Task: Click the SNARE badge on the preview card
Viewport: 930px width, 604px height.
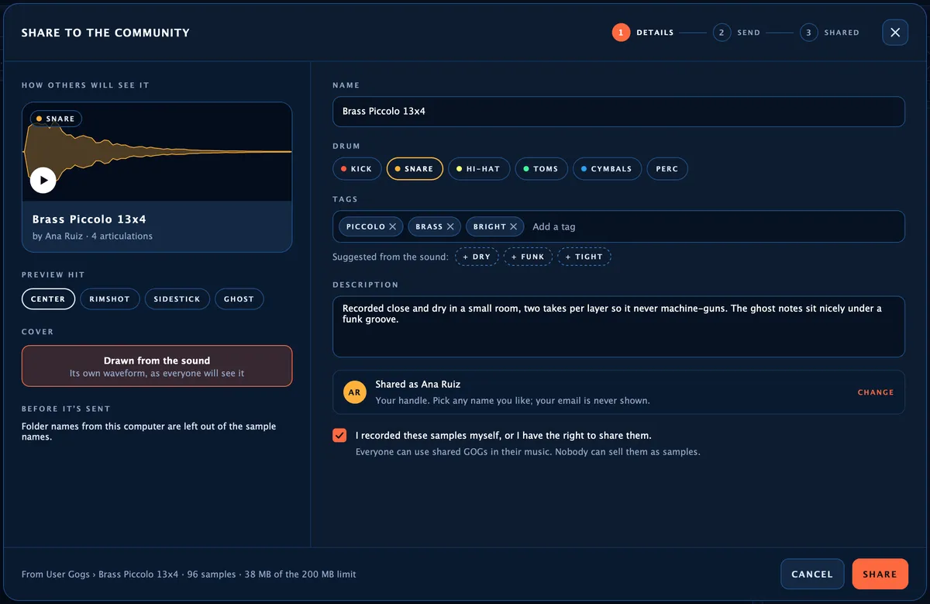Action: click(56, 119)
